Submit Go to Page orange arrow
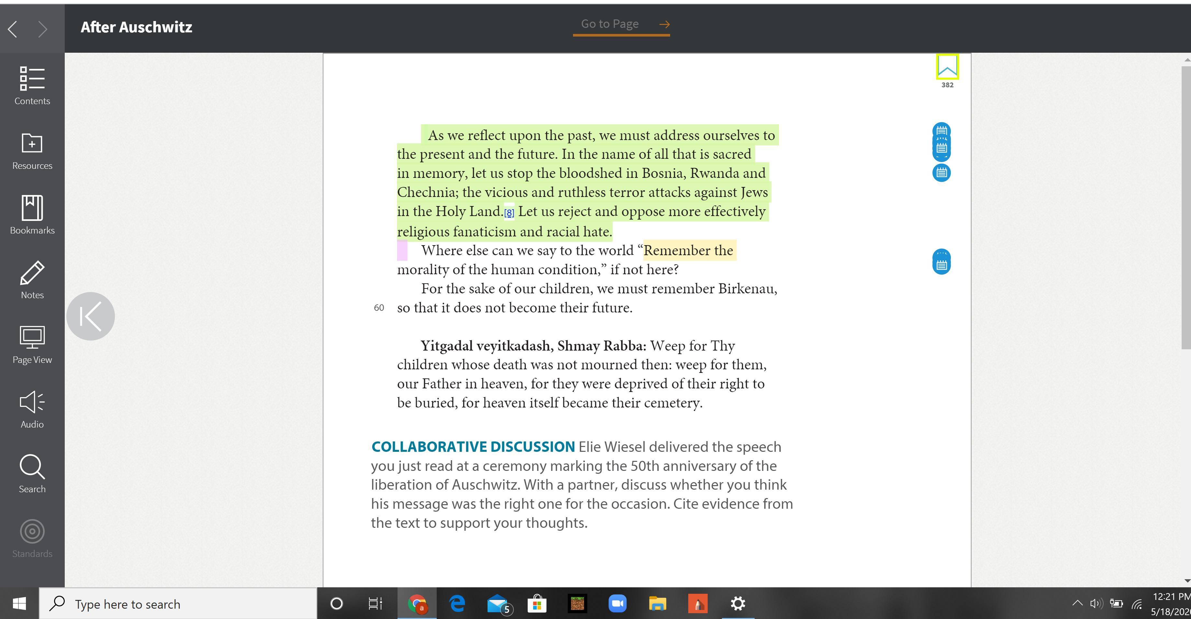The image size is (1191, 619). pos(664,25)
